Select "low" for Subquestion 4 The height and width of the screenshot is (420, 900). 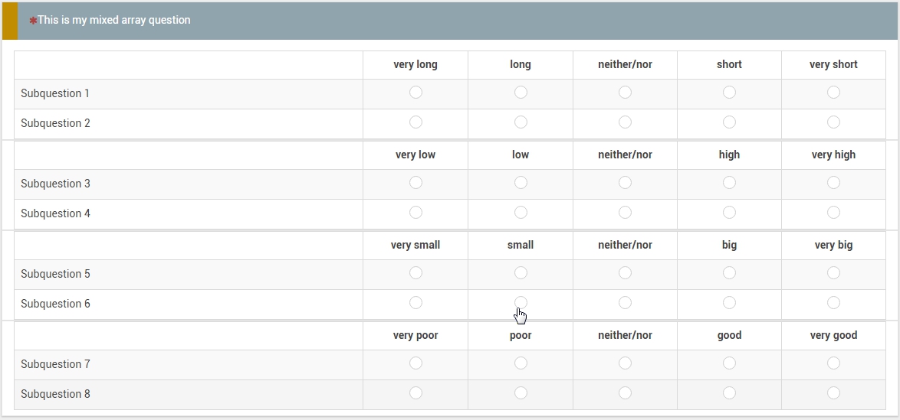pos(521,213)
